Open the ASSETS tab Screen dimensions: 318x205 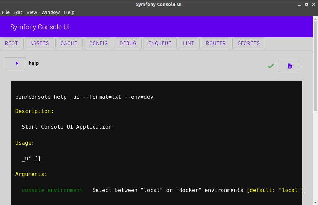40,43
